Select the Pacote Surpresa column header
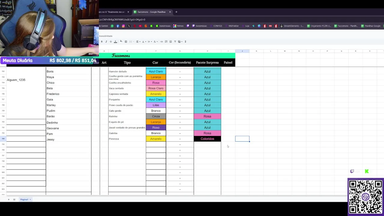The image size is (384, 216). (207, 62)
